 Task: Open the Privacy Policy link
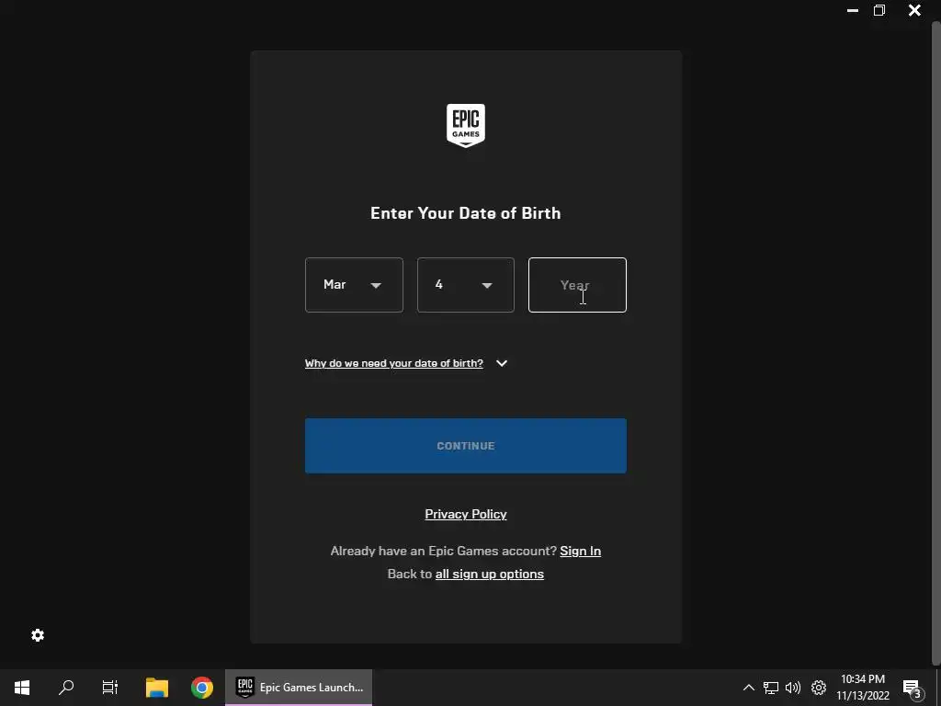(466, 514)
